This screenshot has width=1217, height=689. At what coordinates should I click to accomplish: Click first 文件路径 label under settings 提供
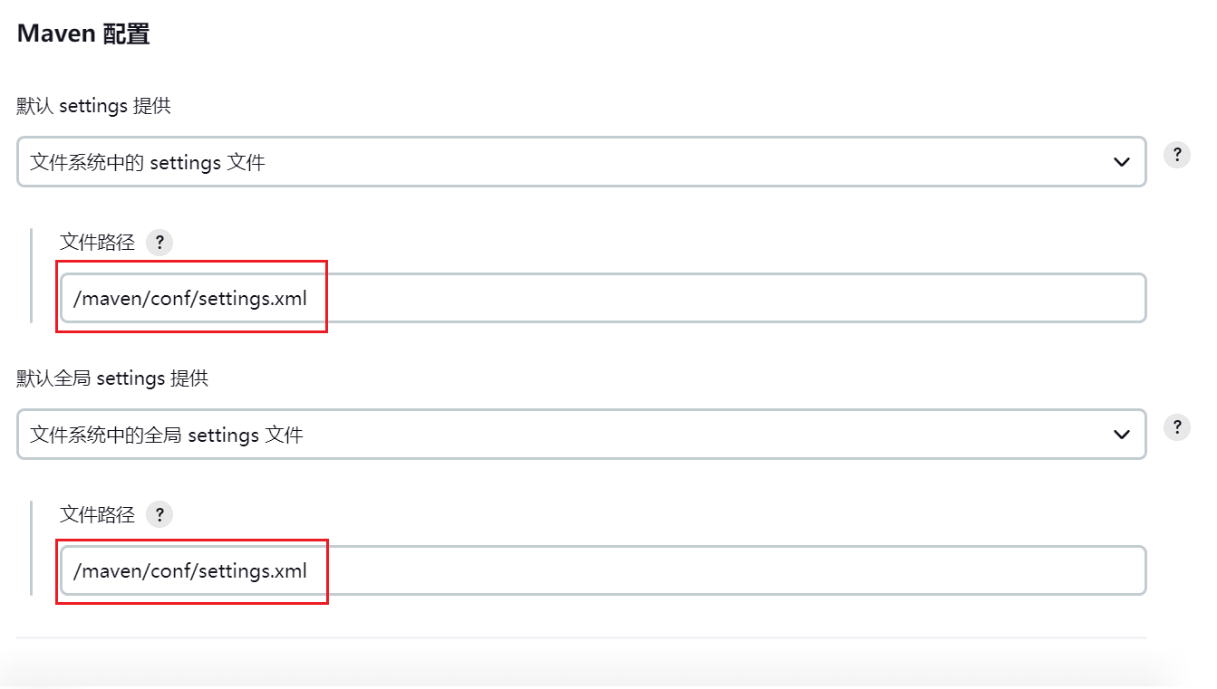(x=97, y=242)
